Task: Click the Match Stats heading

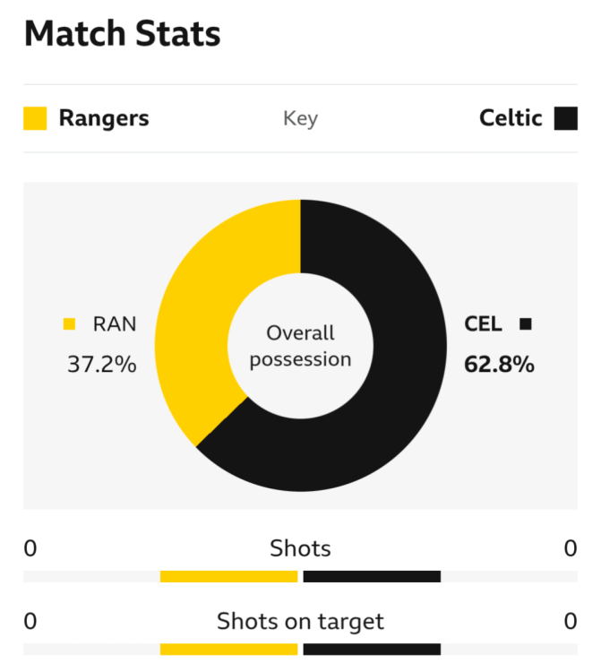Action: (x=122, y=34)
